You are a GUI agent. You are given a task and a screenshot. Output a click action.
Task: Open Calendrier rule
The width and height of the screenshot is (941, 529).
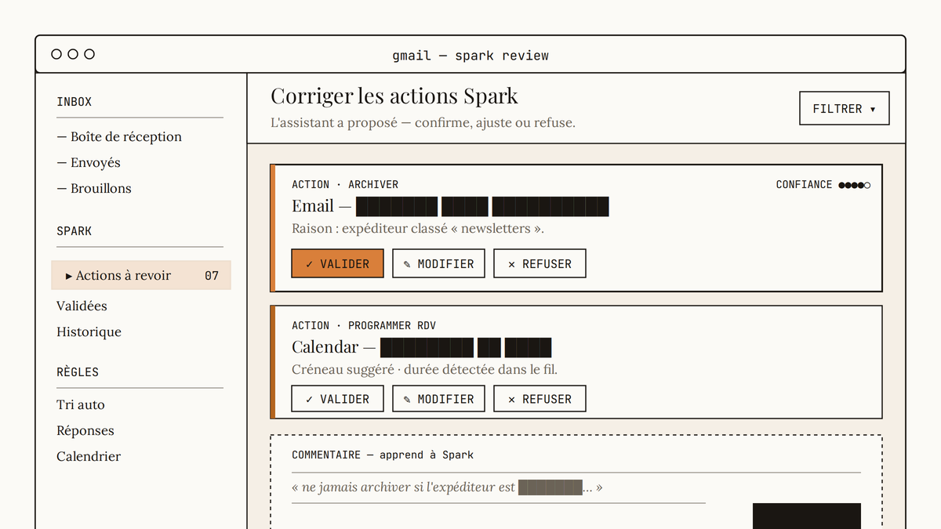[89, 456]
